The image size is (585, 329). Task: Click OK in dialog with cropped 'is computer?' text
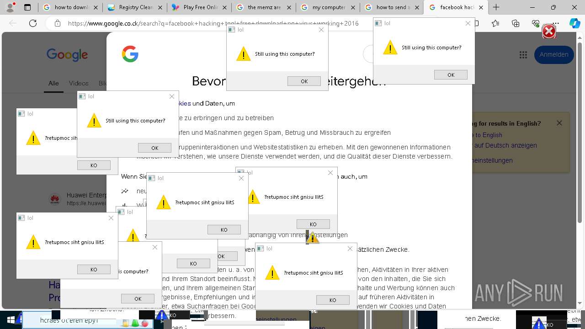coord(138,299)
